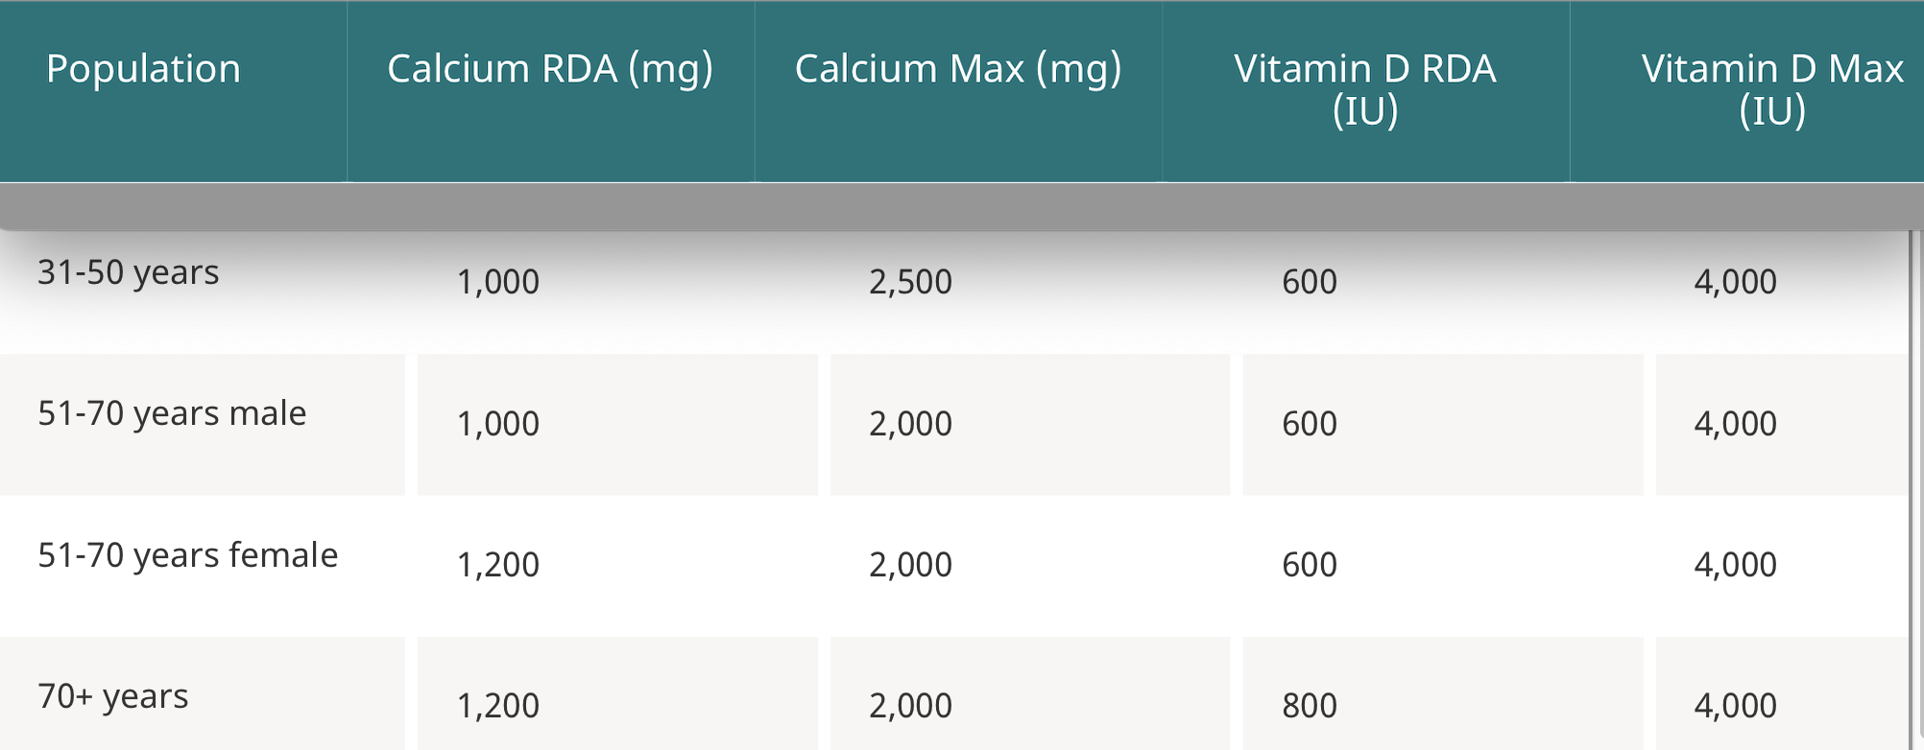
Task: Click Calcium Max 2,500 for 31-50 years
Action: coord(910,282)
